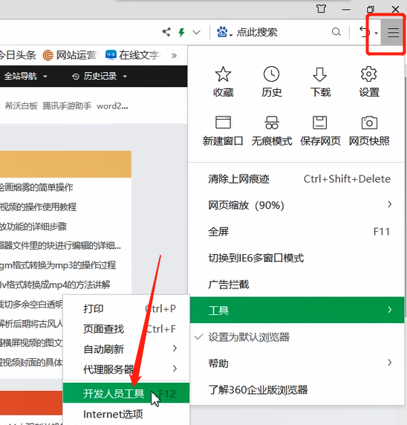Toggle 设置为默认浏览器 checked option
The image size is (407, 425).
297,337
